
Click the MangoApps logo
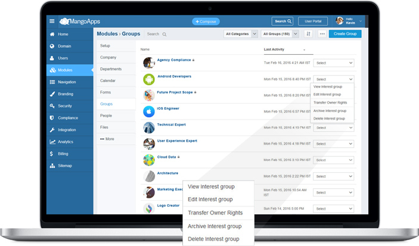click(80, 21)
